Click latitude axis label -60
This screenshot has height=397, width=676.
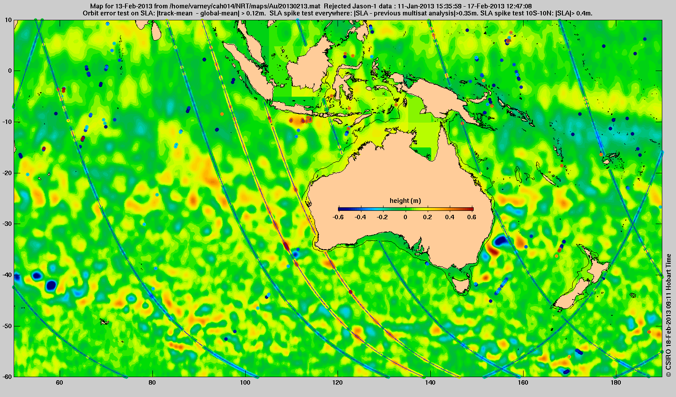click(8, 377)
